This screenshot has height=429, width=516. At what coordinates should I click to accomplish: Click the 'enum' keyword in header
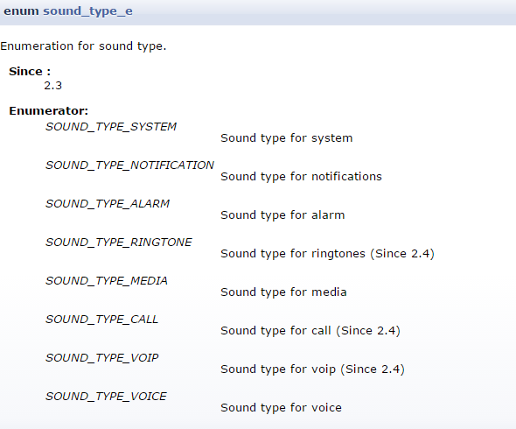pos(21,11)
